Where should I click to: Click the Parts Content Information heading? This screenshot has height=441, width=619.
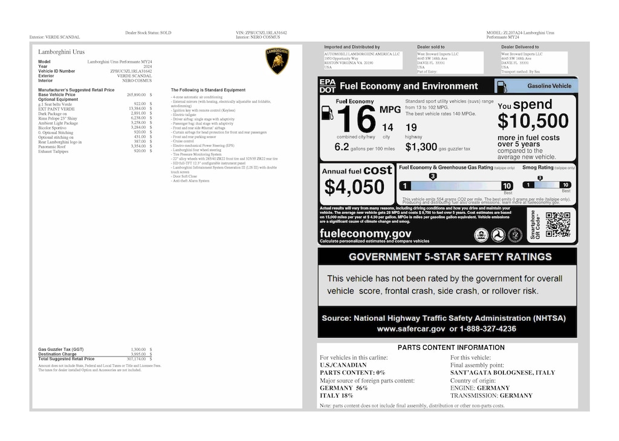pyautogui.click(x=451, y=347)
